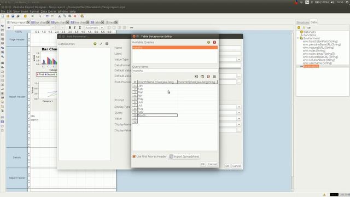Open the Query dropdown in Add Parameter

click(x=239, y=113)
